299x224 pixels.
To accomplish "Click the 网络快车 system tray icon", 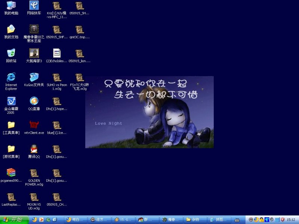I will [266, 220].
